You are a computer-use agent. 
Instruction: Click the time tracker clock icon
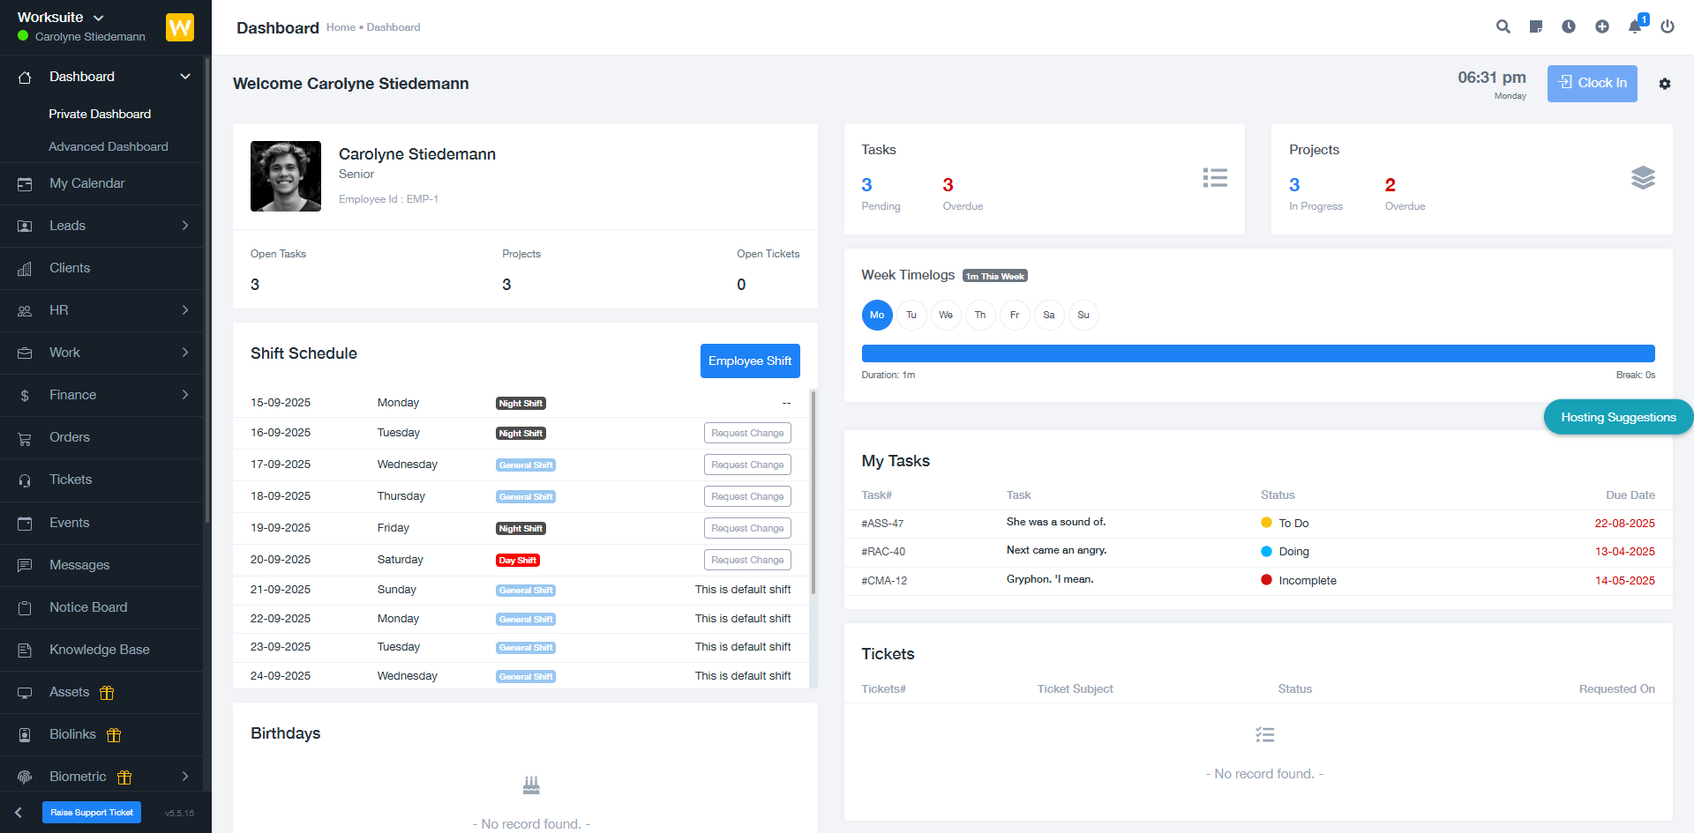coord(1569,26)
